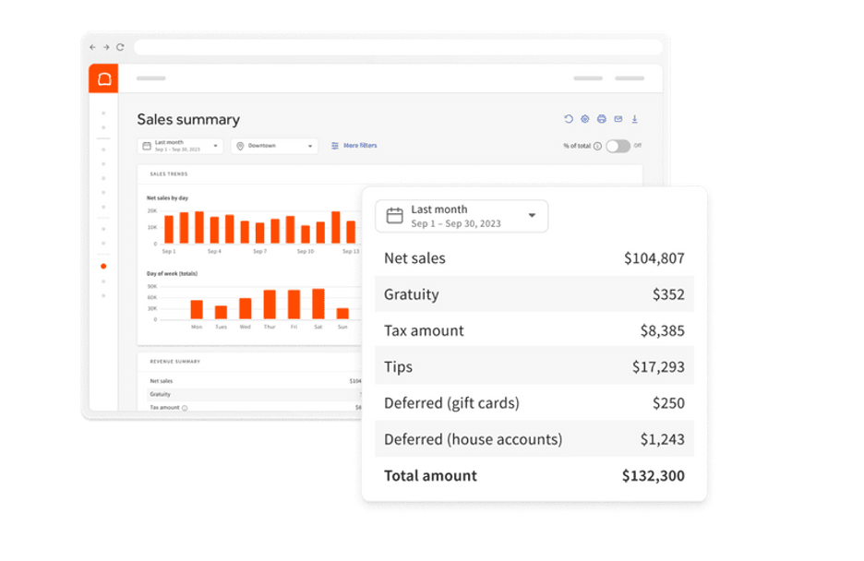
Task: Reload page using browser refresh icon
Action: coord(120,47)
